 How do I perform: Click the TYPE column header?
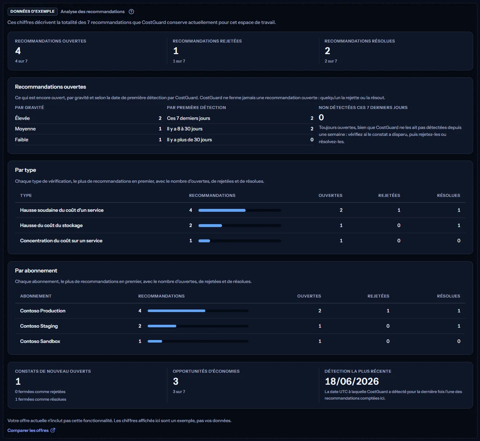pos(26,195)
